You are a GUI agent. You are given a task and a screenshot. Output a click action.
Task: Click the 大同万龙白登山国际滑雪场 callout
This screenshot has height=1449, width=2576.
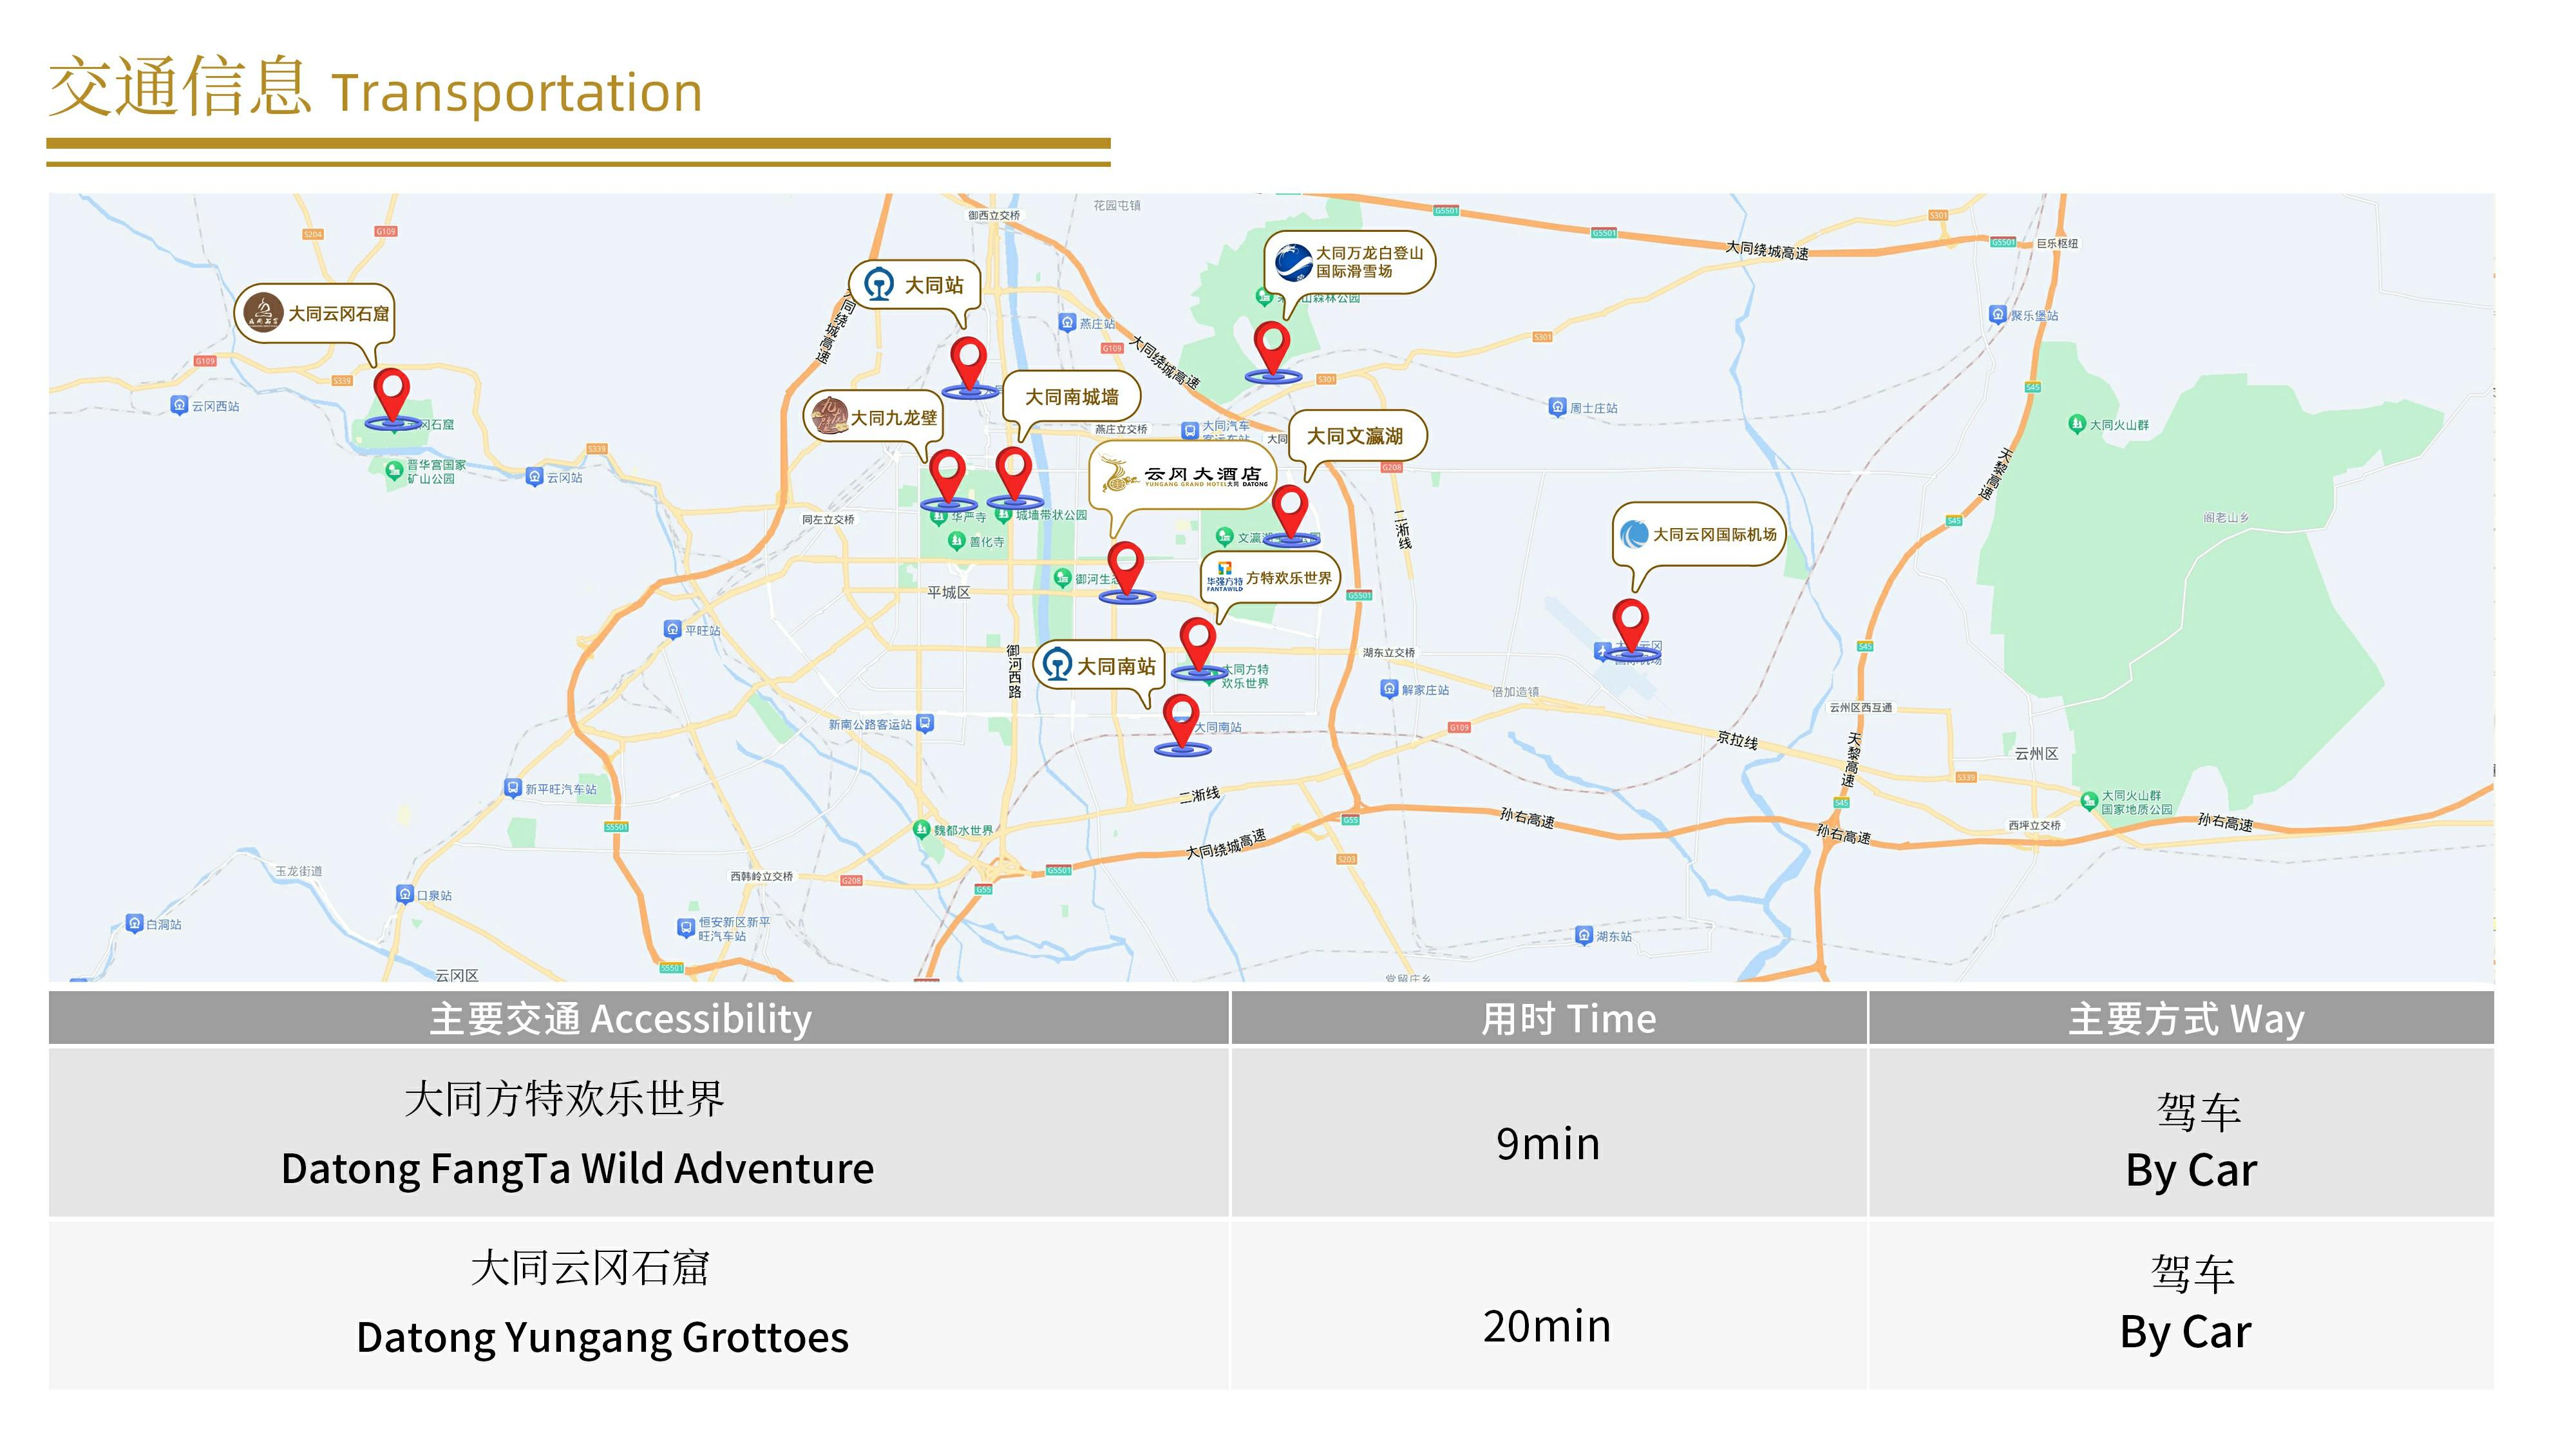pyautogui.click(x=1350, y=263)
